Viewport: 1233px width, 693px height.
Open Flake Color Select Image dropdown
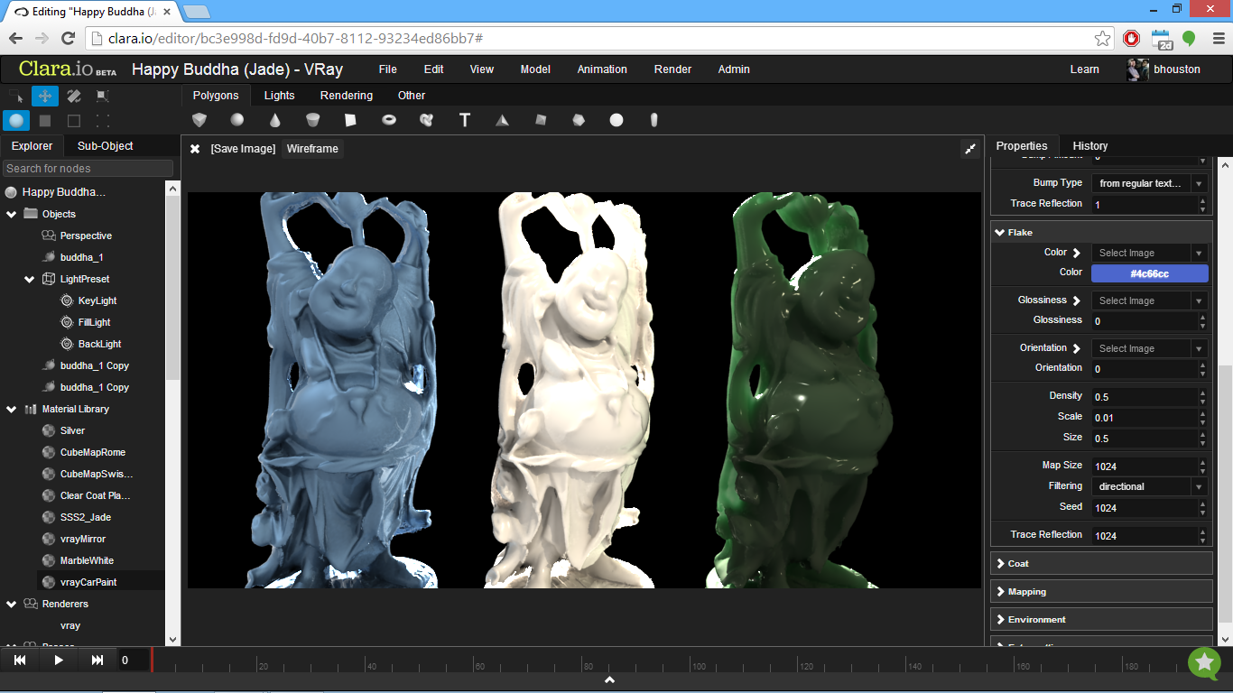(1149, 253)
